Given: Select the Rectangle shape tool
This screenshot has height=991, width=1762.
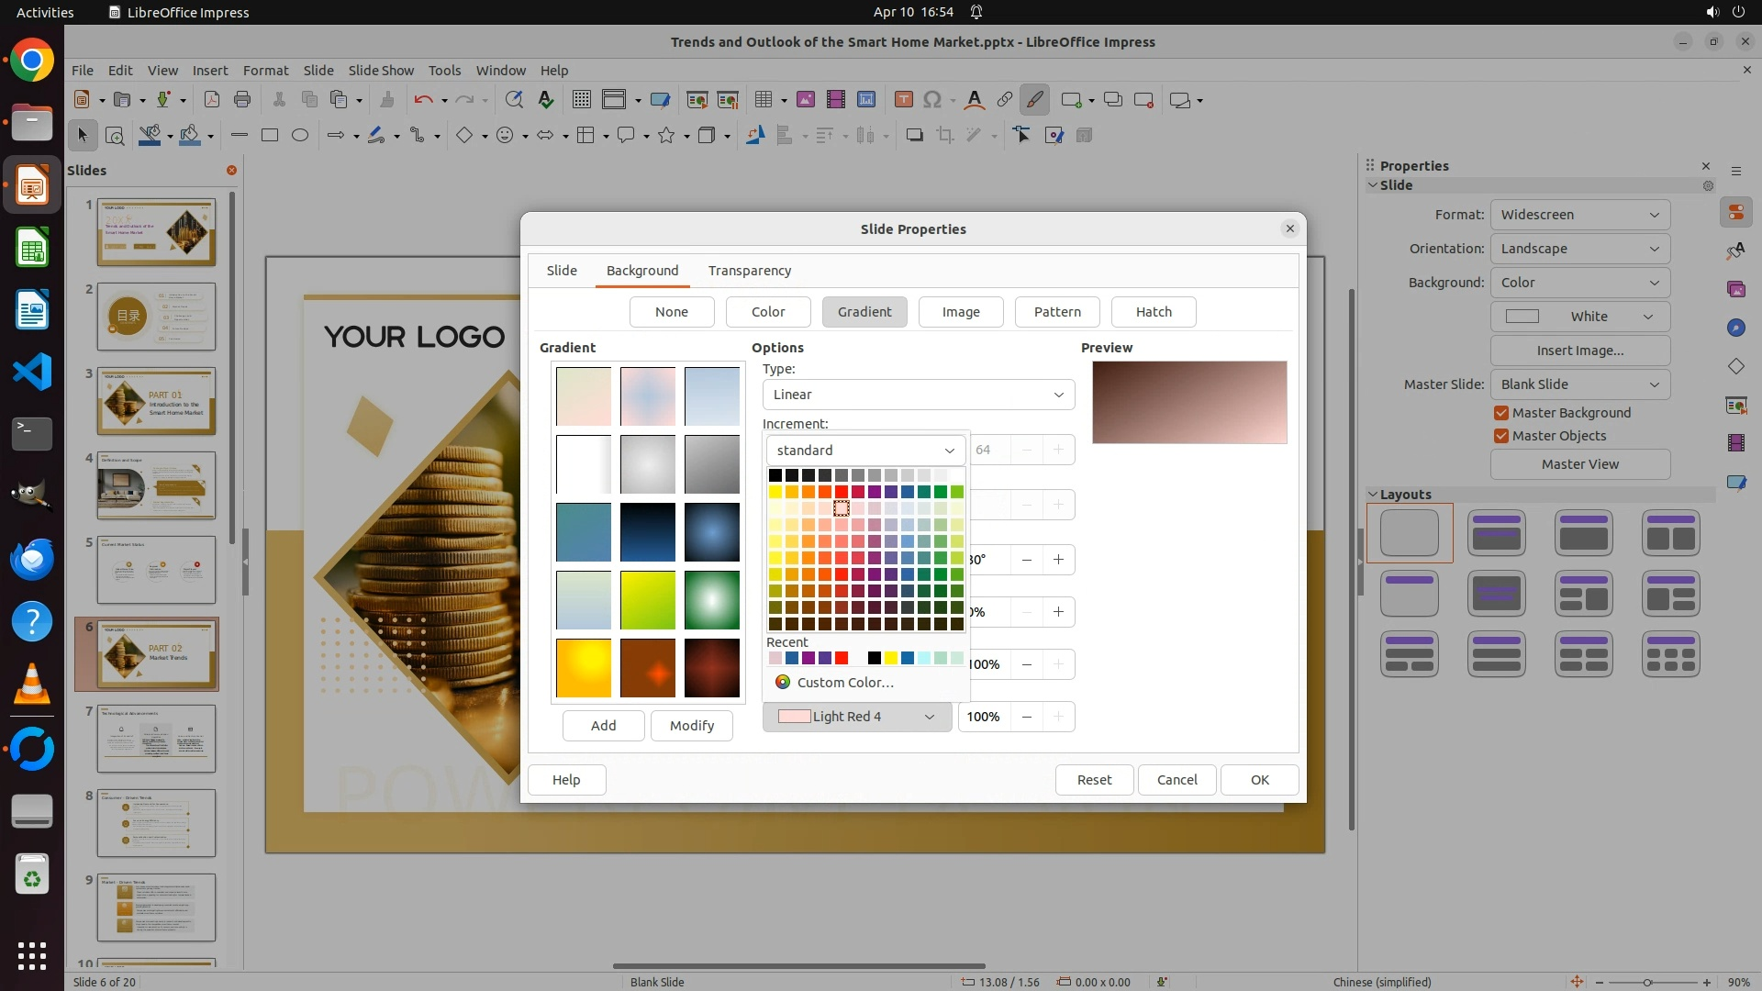Looking at the screenshot, I should pos(269,136).
